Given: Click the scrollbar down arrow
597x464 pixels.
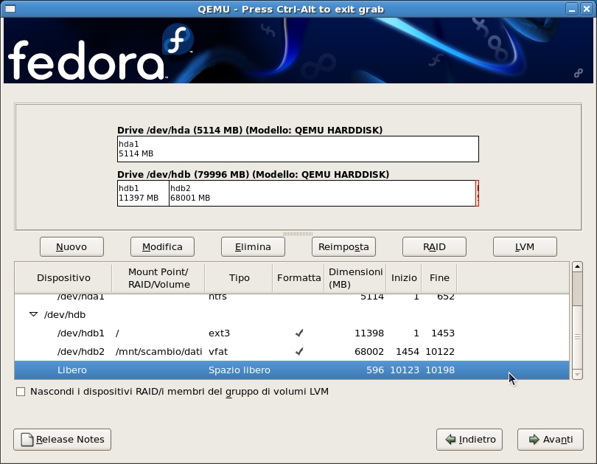Looking at the screenshot, I should pyautogui.click(x=577, y=375).
